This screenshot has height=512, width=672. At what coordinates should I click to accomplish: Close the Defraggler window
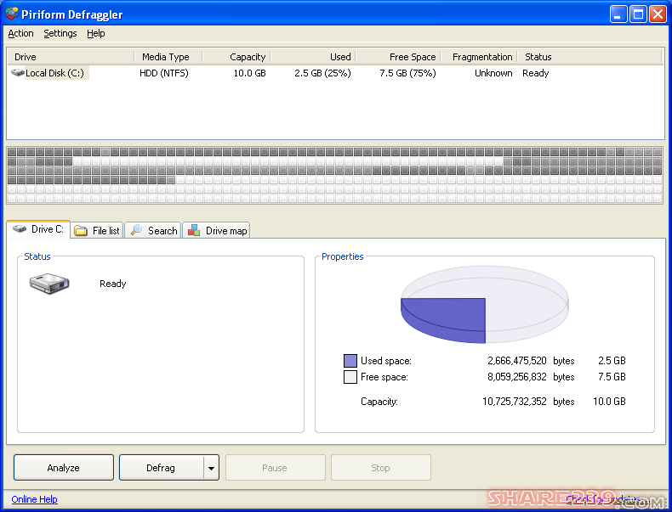[658, 14]
